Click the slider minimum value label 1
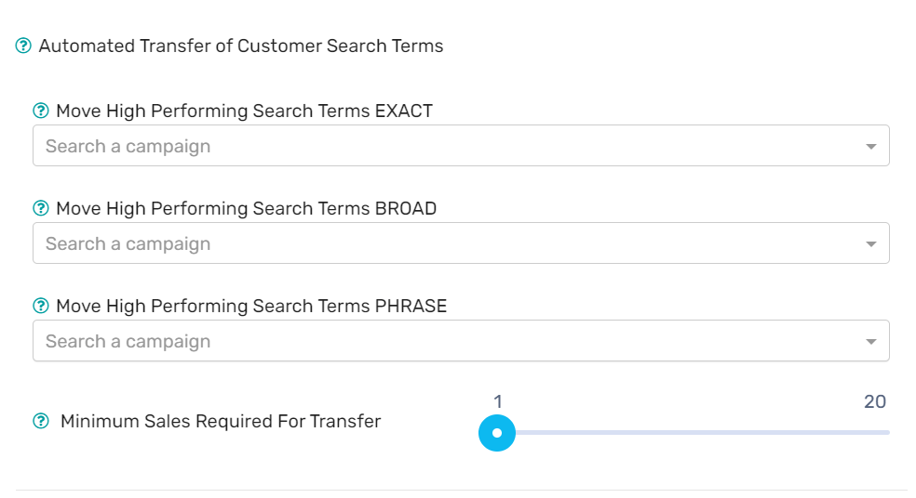The height and width of the screenshot is (498, 916). tap(498, 401)
